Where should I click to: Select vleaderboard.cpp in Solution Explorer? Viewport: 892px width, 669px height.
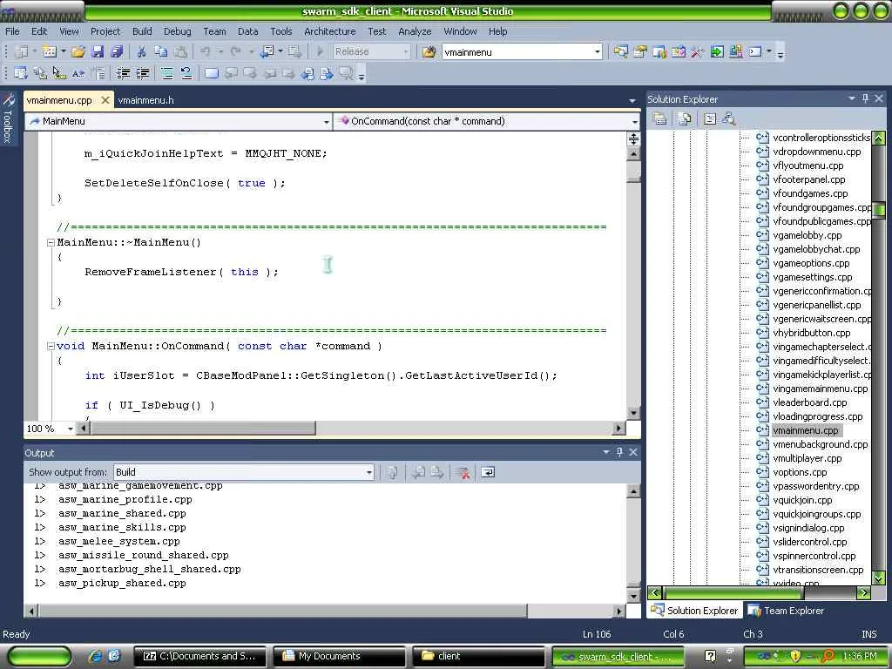(x=809, y=402)
